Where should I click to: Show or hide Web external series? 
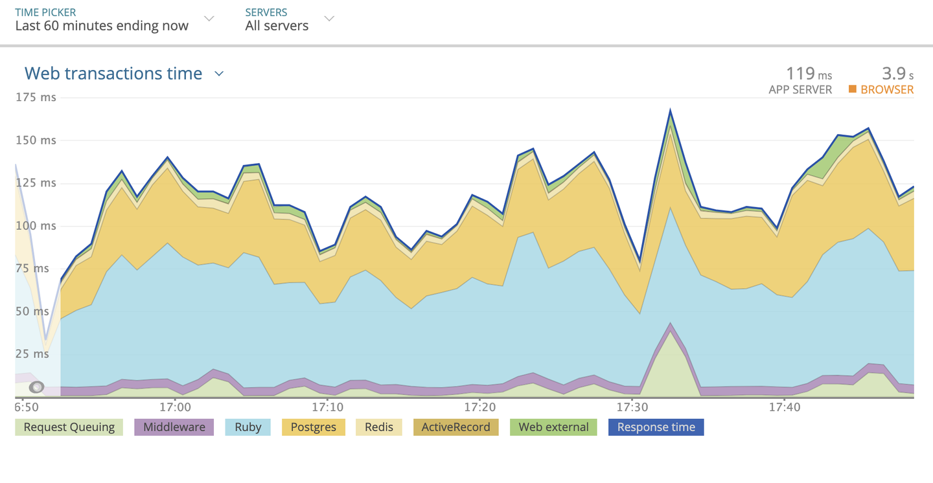click(553, 427)
